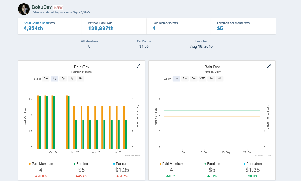The width and height of the screenshot is (301, 181).
Task: Show All data on daily chart
Action: click(x=220, y=79)
